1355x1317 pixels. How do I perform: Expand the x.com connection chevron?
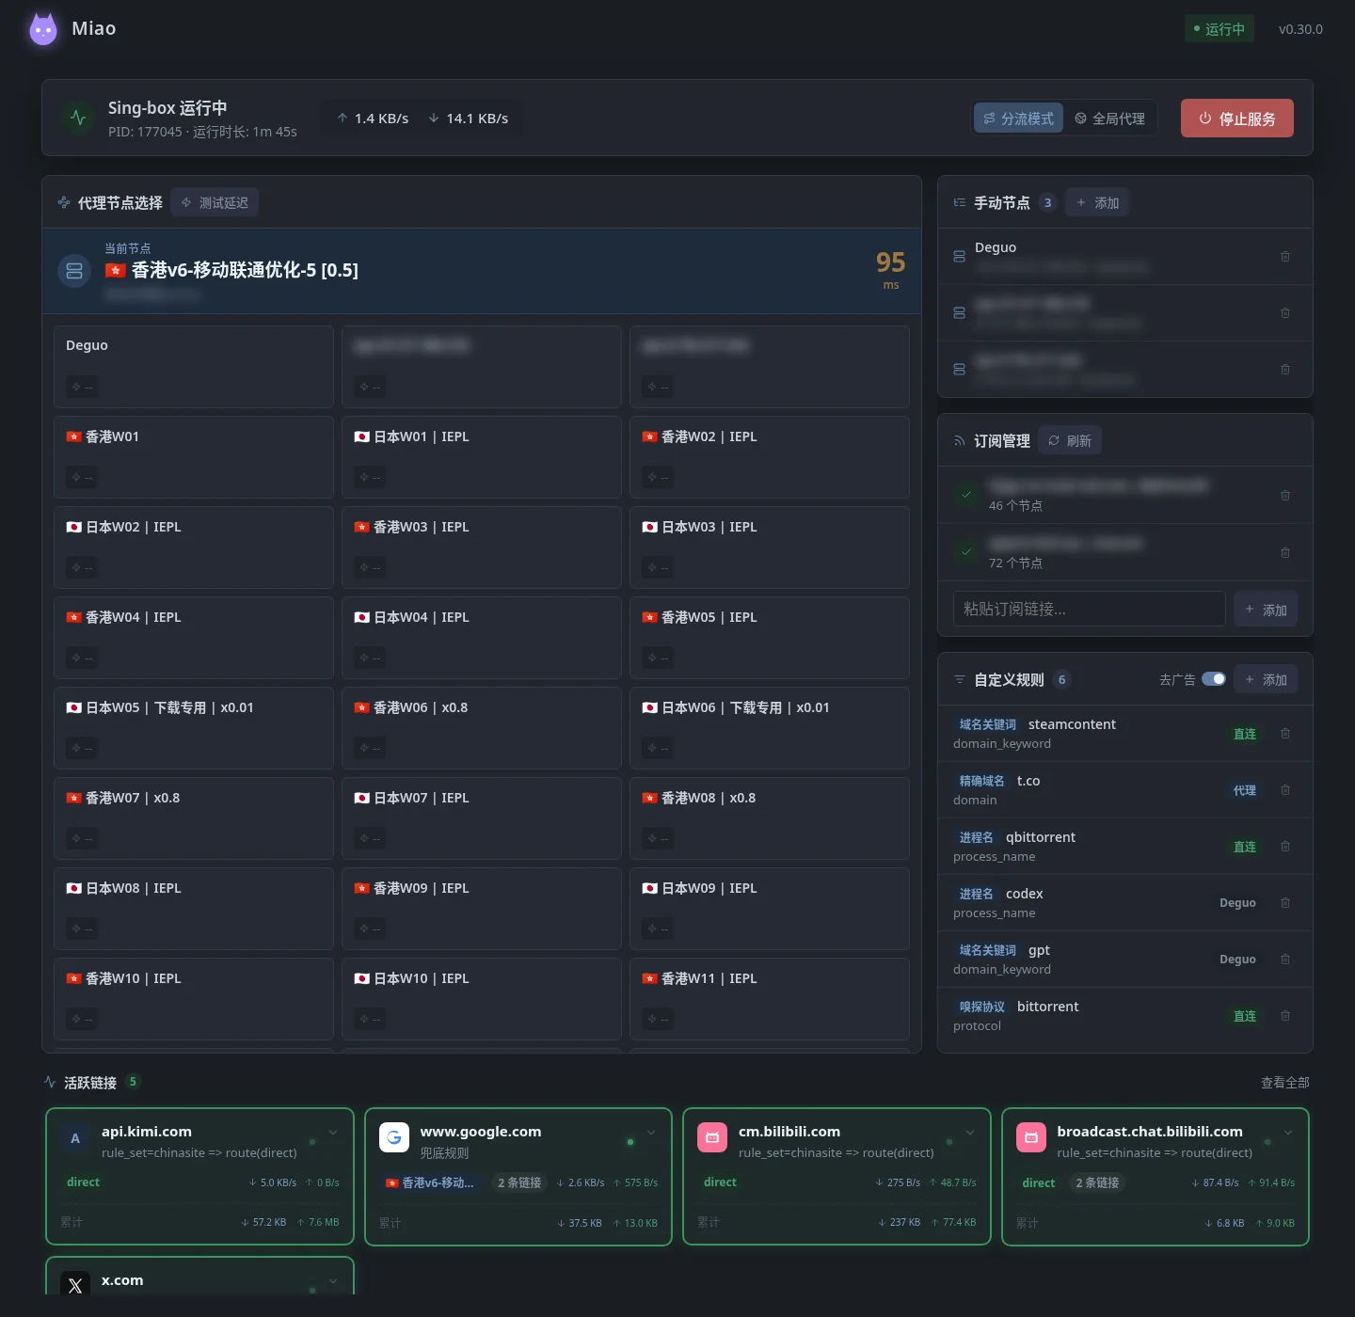[x=333, y=1281]
